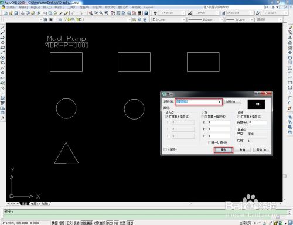
Task: Click the Browse button in Insert dialog
Action: coord(233,102)
